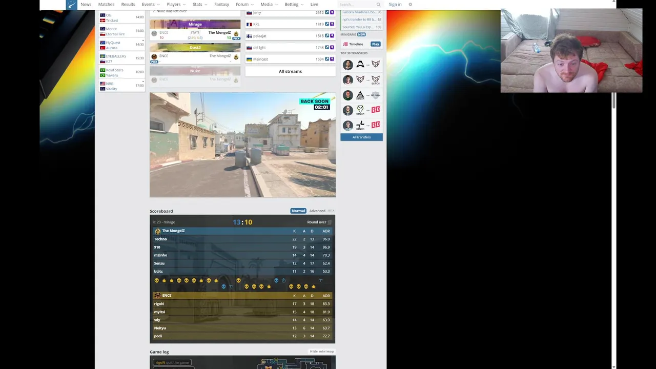This screenshot has height=369, width=656.
Task: Click the embedded stream video player
Action: [x=243, y=145]
